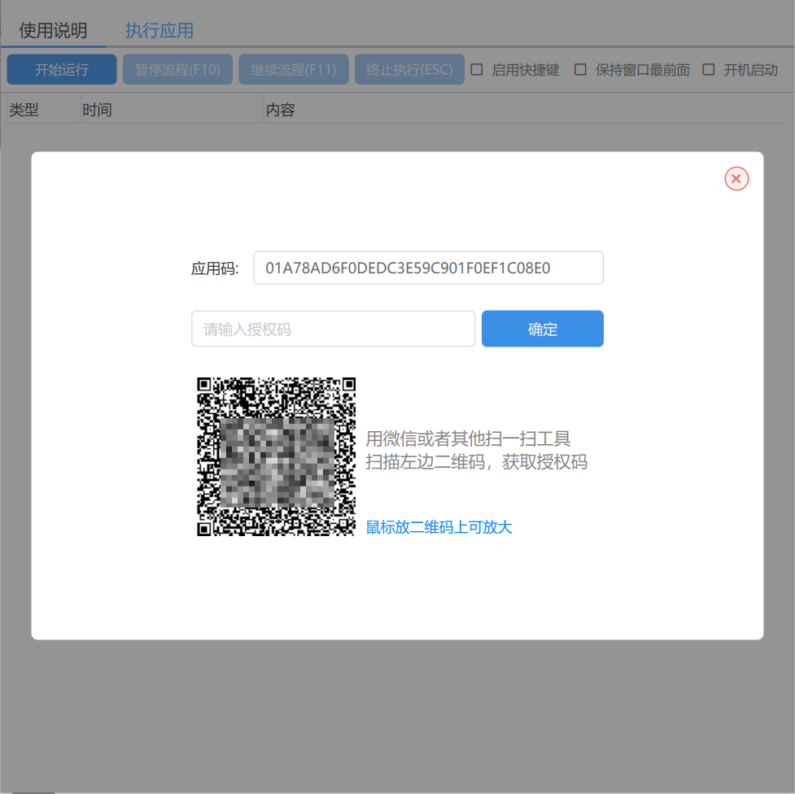The width and height of the screenshot is (795, 794).
Task: Open the 执行应用 tab
Action: point(159,30)
